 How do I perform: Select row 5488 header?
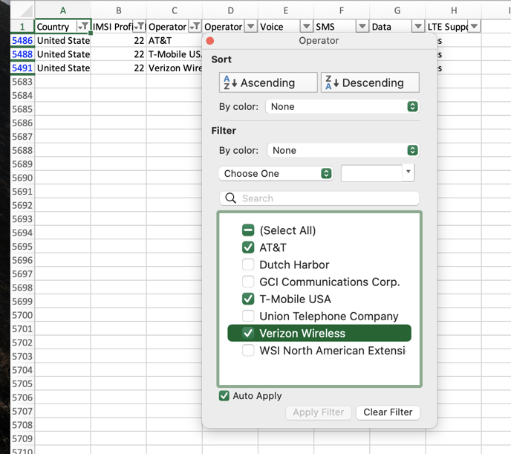click(x=22, y=54)
